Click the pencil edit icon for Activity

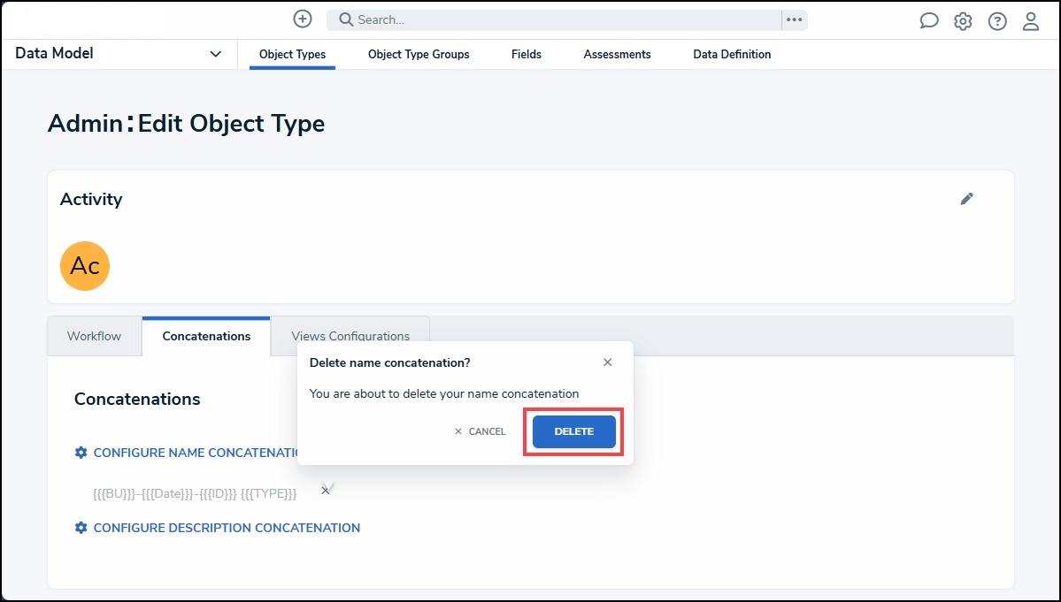(967, 199)
